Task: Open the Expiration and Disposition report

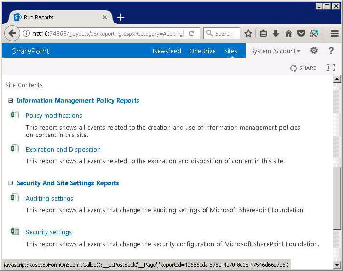Action: pos(63,150)
